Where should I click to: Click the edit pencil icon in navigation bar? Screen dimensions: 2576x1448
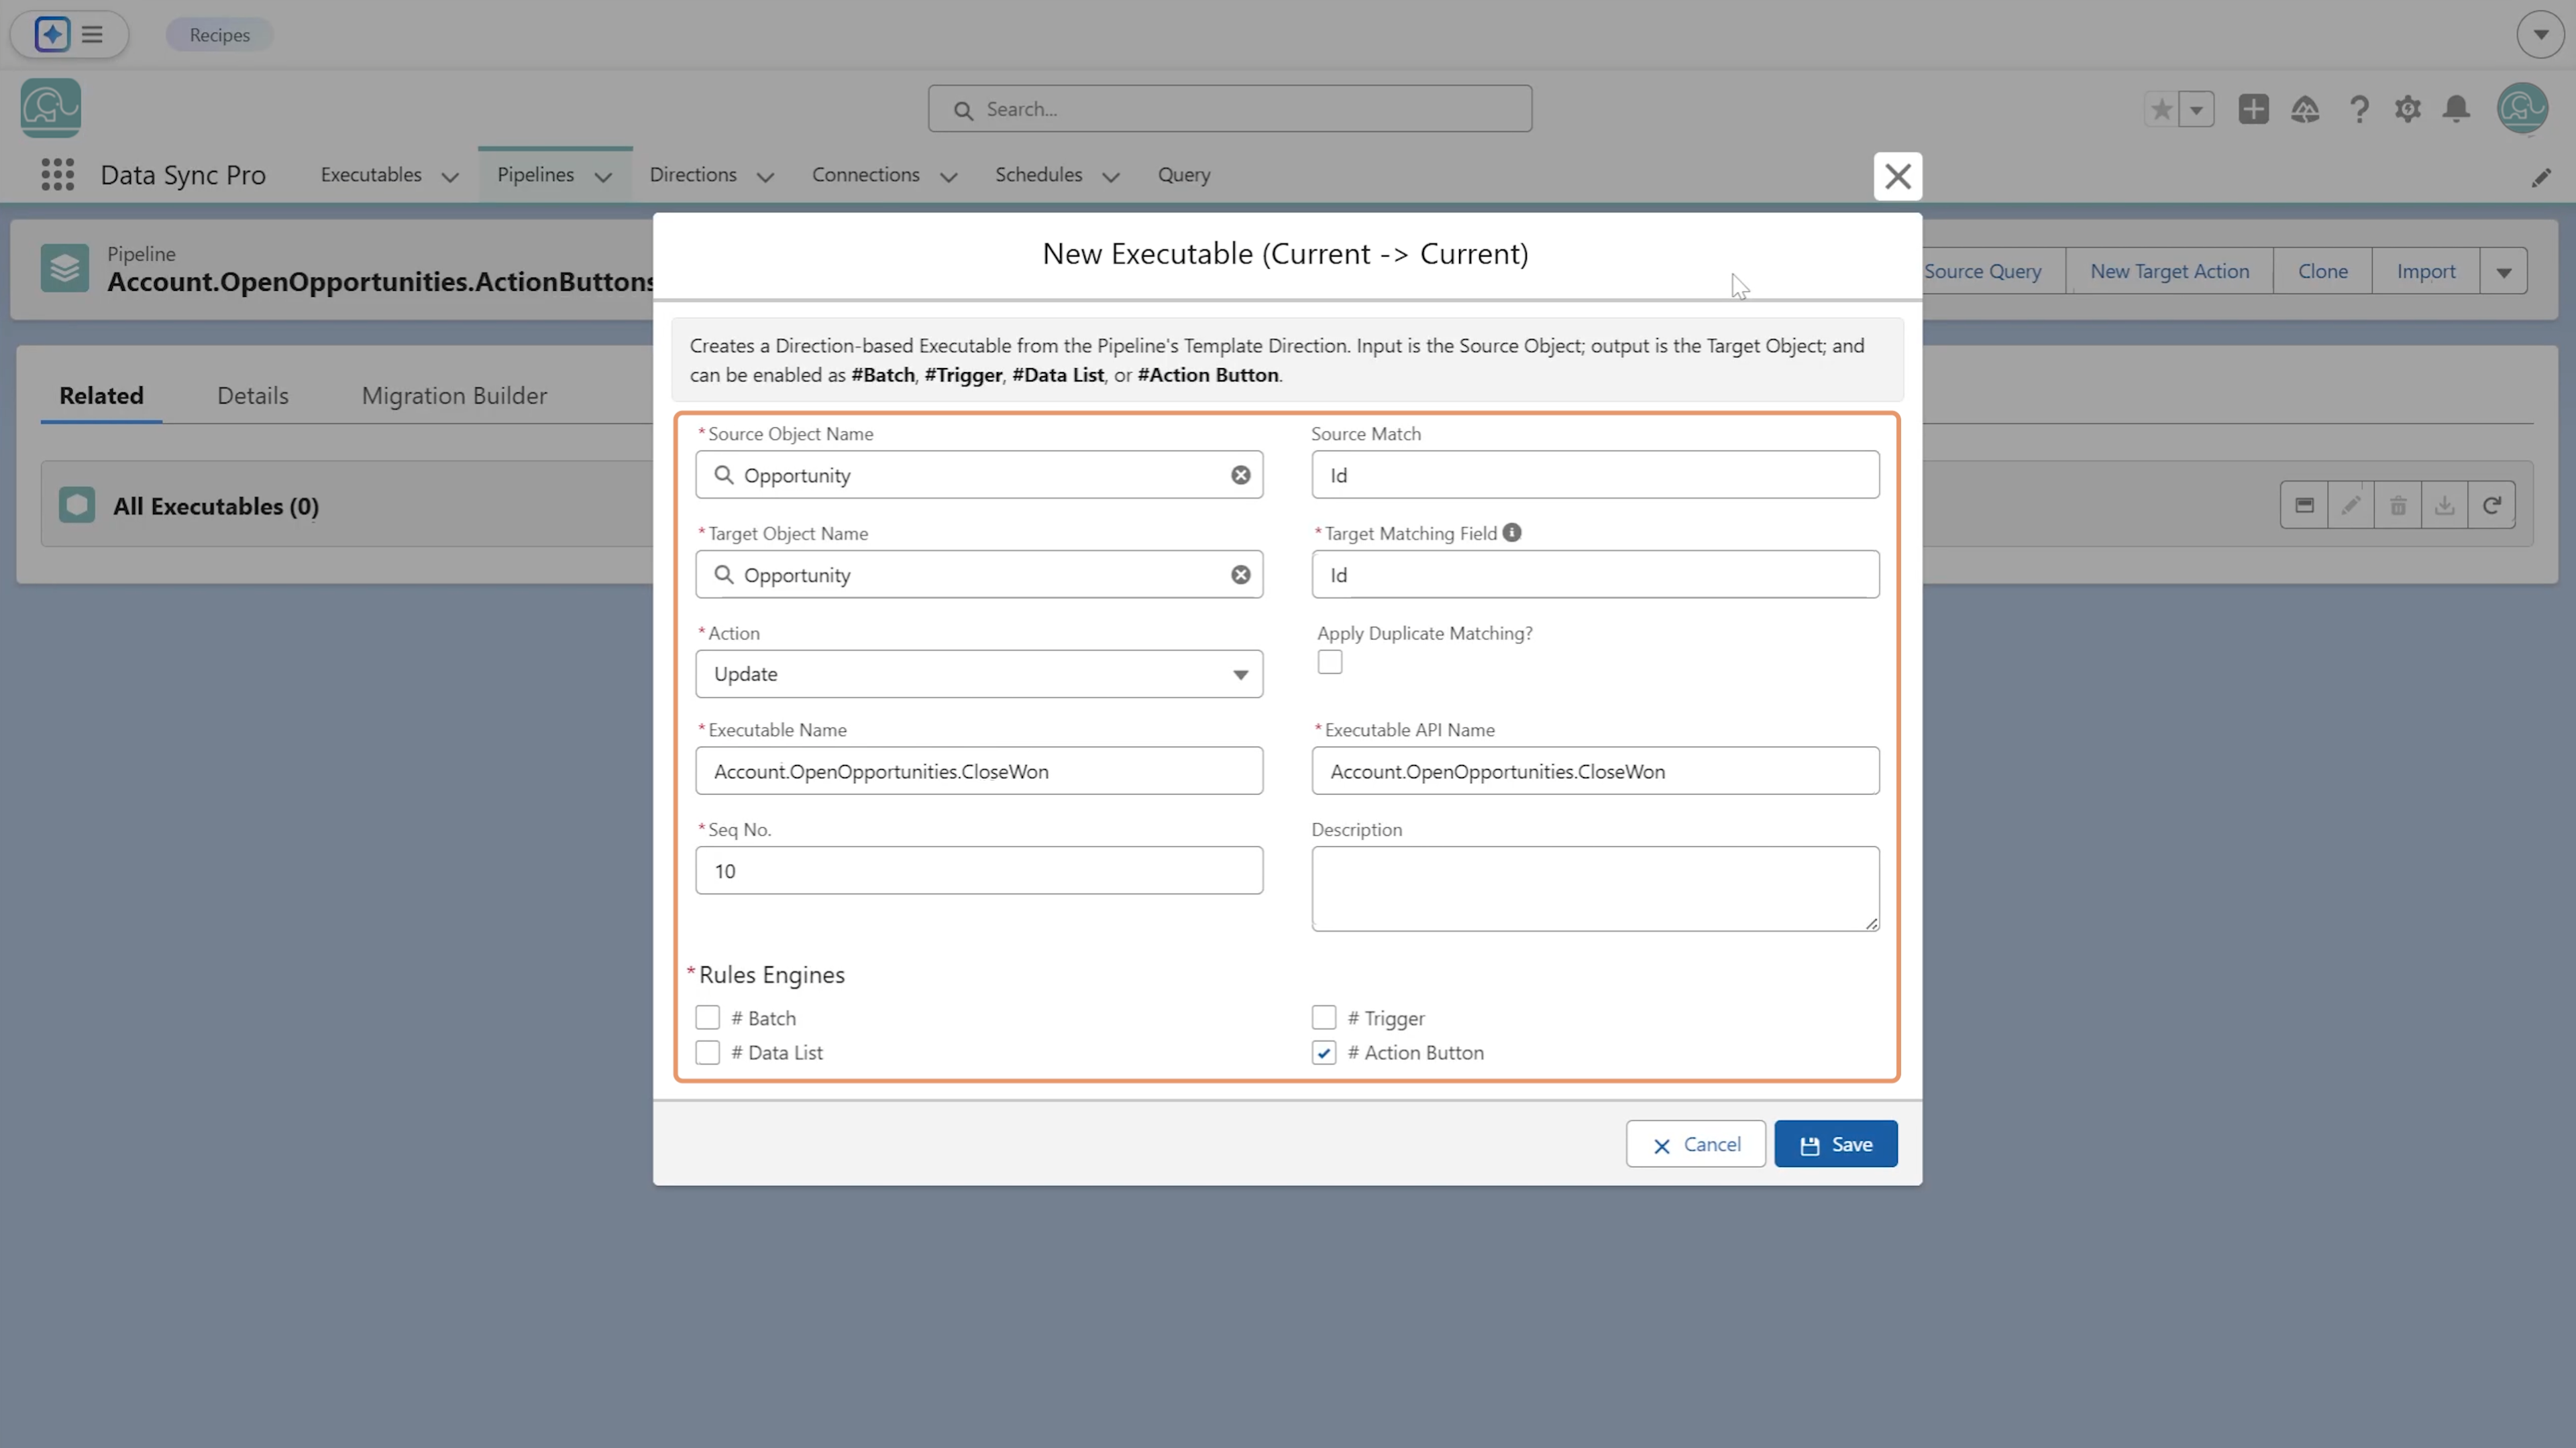coord(2541,178)
